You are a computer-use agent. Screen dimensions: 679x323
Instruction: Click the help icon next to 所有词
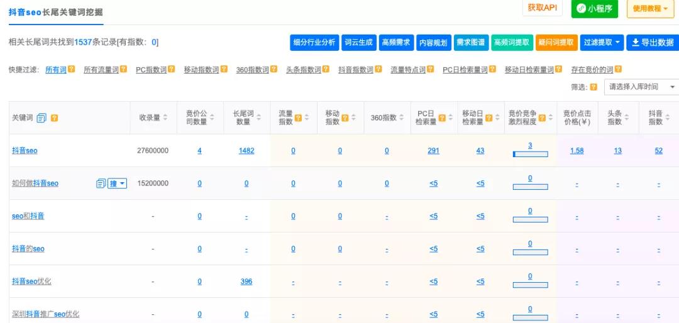pos(72,70)
